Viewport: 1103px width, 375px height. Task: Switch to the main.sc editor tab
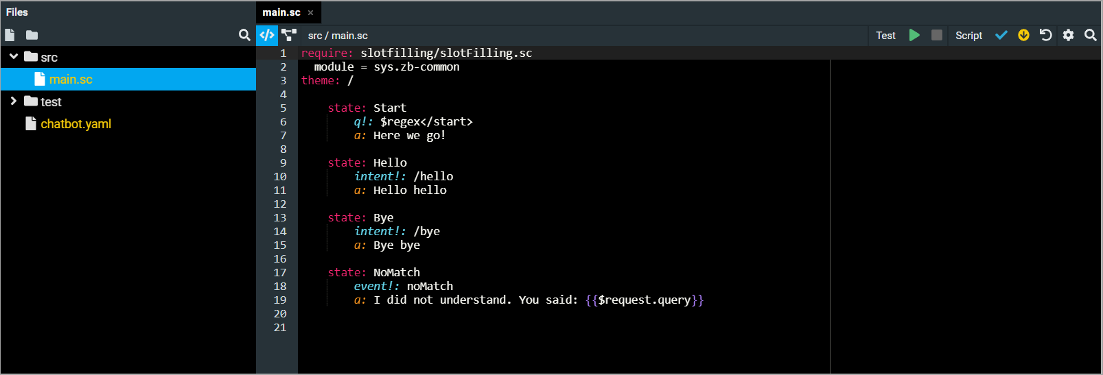[281, 12]
